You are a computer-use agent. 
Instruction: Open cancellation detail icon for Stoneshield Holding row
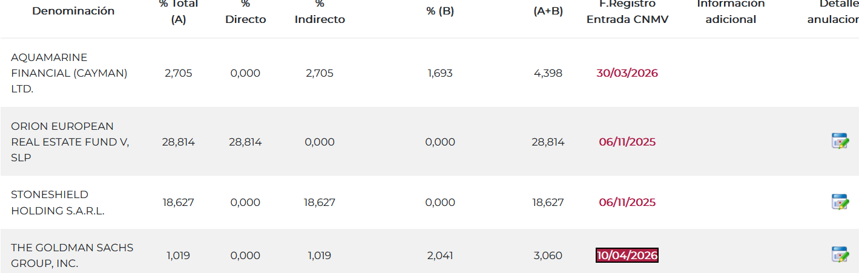tap(840, 202)
